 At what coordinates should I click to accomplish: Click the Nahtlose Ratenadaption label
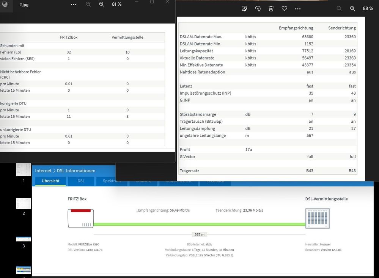tap(202, 72)
